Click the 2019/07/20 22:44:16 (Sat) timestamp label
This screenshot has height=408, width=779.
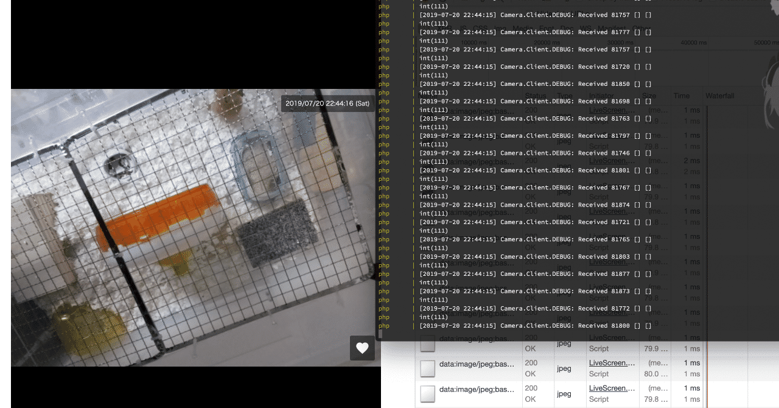click(327, 104)
